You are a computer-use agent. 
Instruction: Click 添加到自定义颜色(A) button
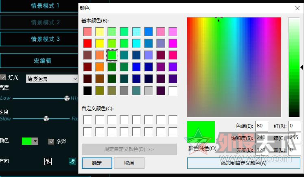coord(243,163)
